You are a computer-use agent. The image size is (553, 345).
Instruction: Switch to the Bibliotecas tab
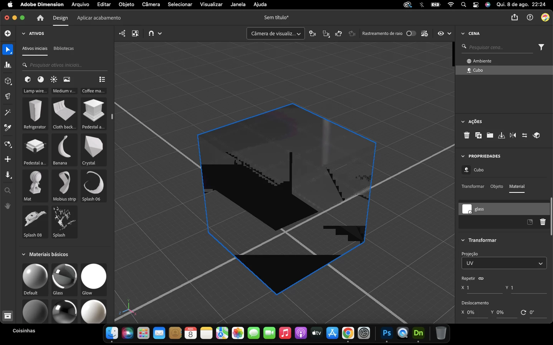[x=63, y=48]
